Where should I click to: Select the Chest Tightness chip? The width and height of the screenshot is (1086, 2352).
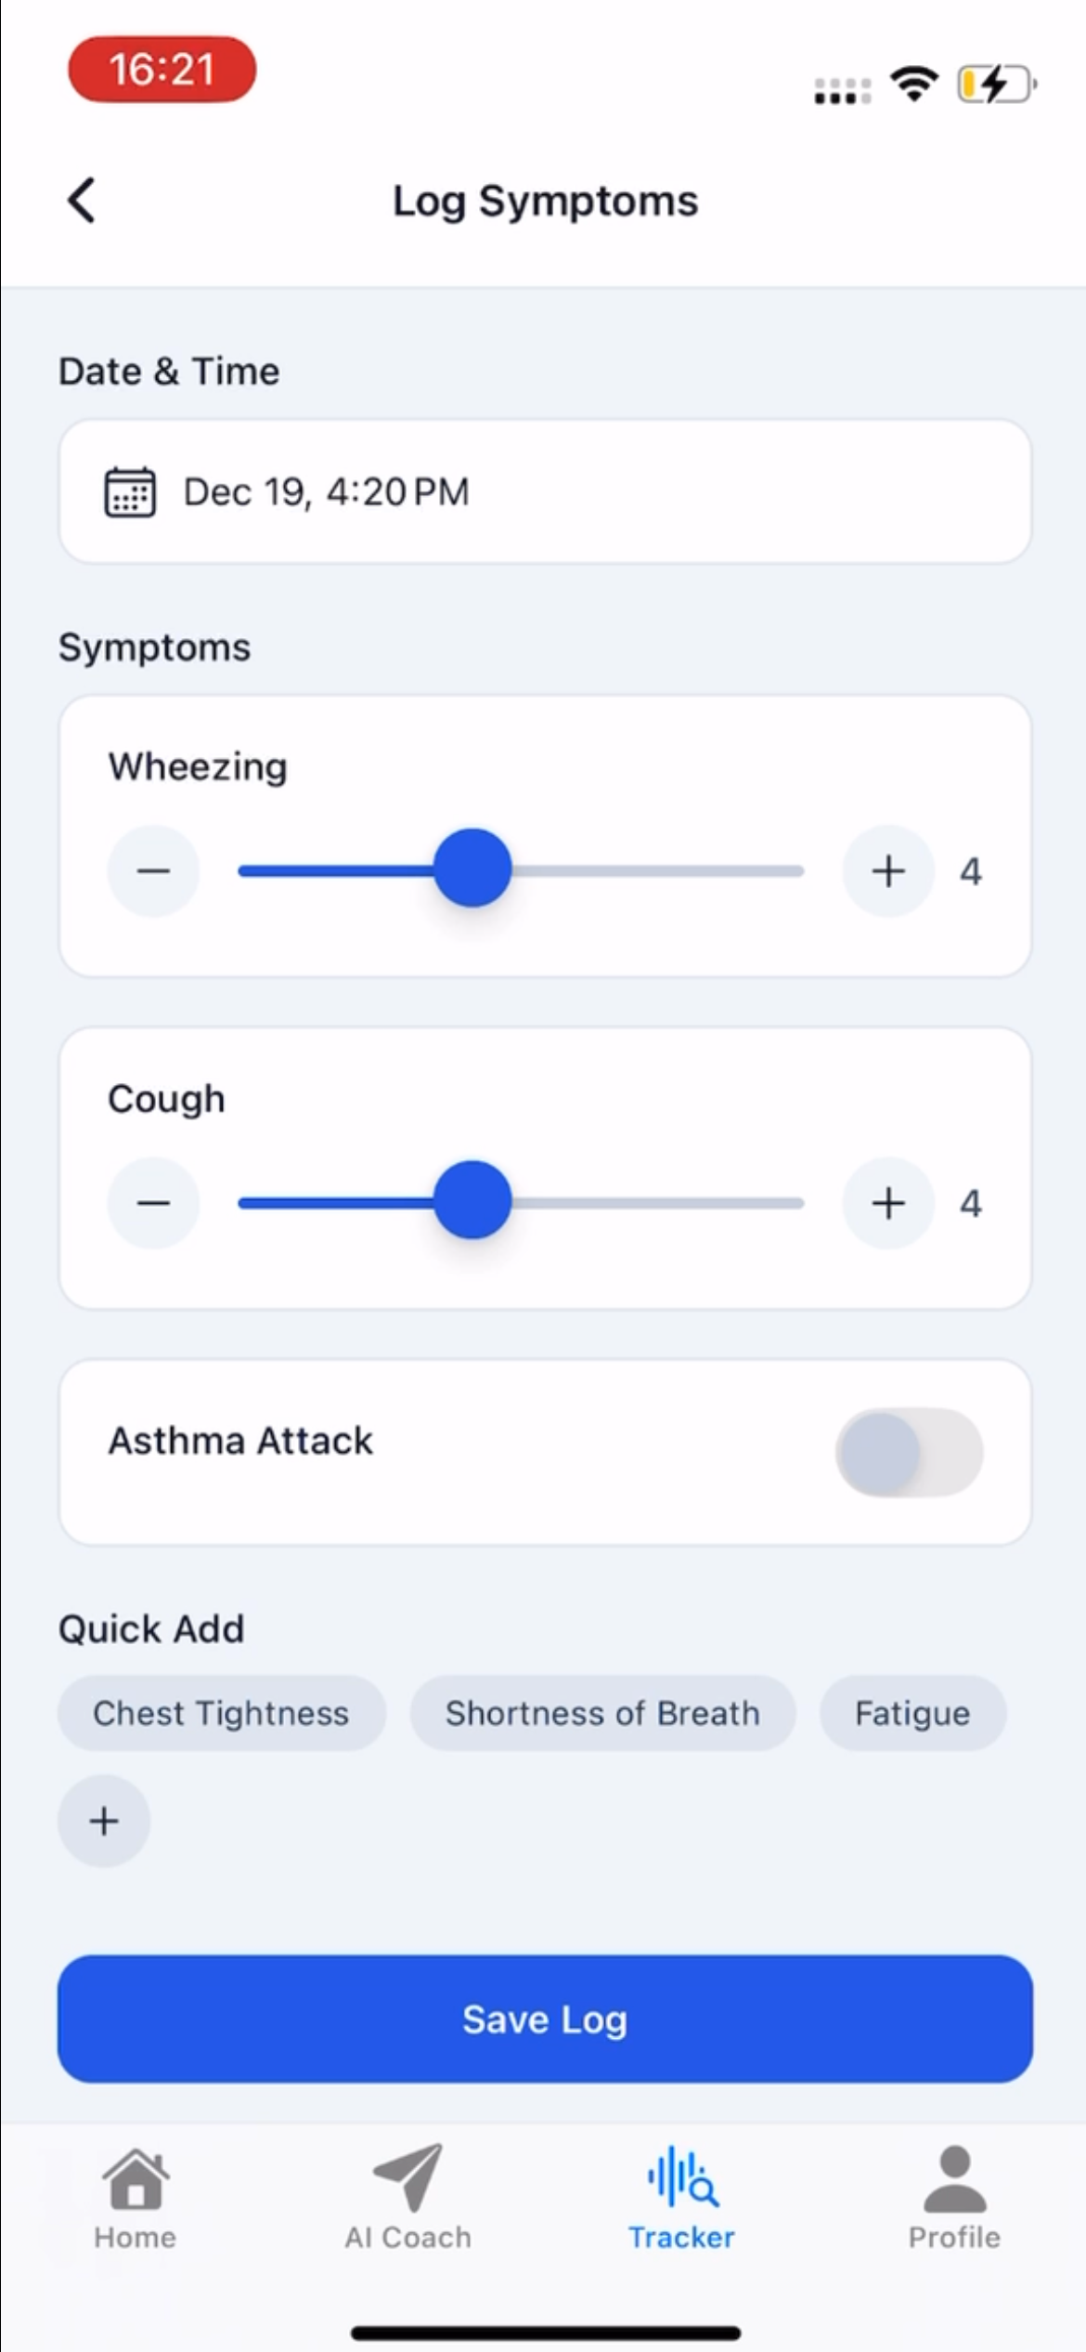pos(221,1713)
